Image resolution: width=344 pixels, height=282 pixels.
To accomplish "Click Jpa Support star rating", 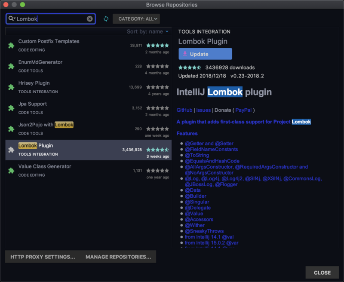I will pos(157,108).
